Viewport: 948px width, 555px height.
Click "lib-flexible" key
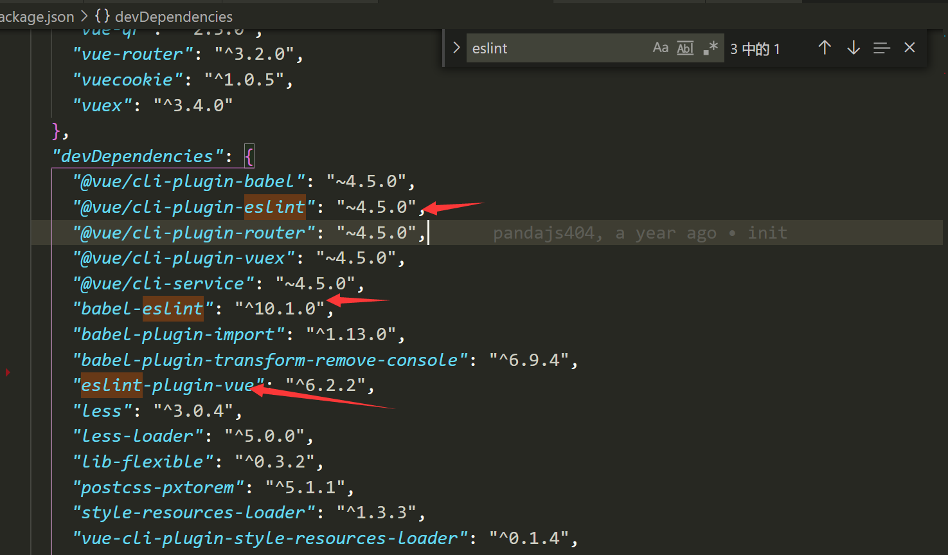pos(147,462)
